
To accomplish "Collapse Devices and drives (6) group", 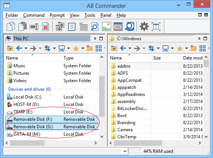I will (x=30, y=89).
